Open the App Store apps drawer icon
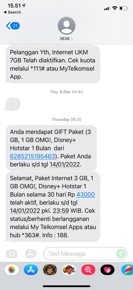 pos(31,254)
